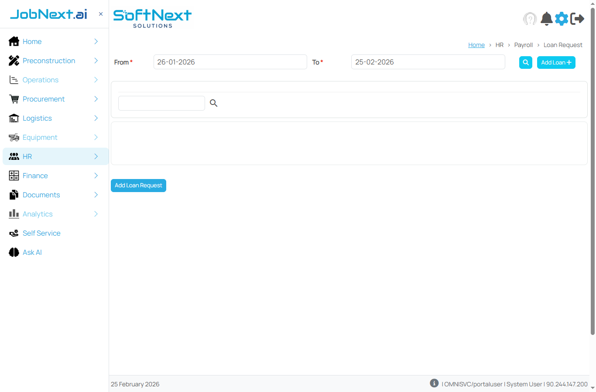This screenshot has height=392, width=596.
Task: Click the info icon in the footer
Action: pos(434,383)
